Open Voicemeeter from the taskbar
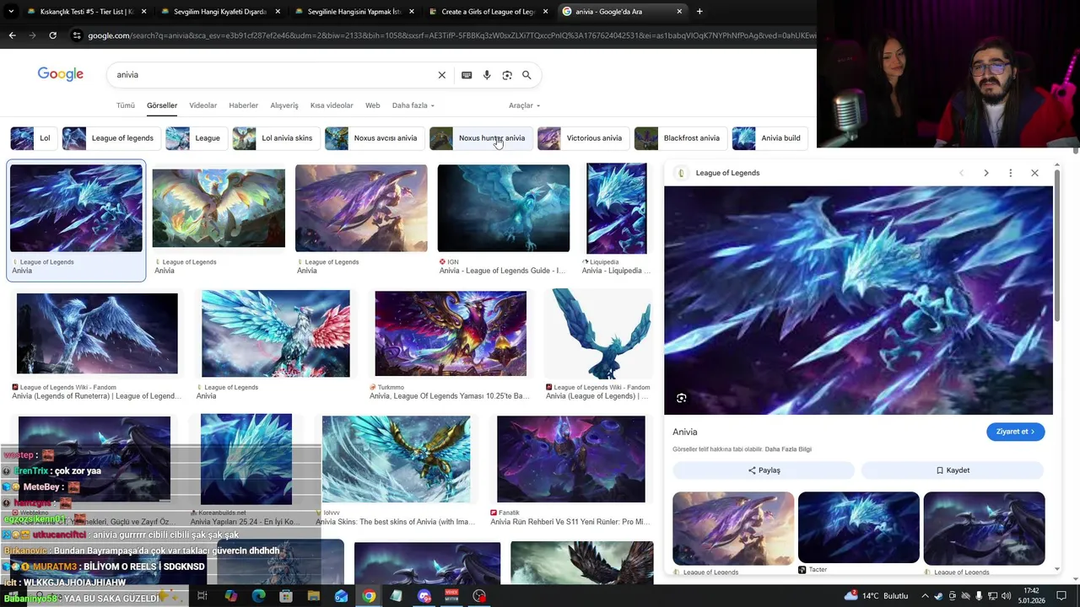Screen dimensions: 1080x607 coord(451,596)
